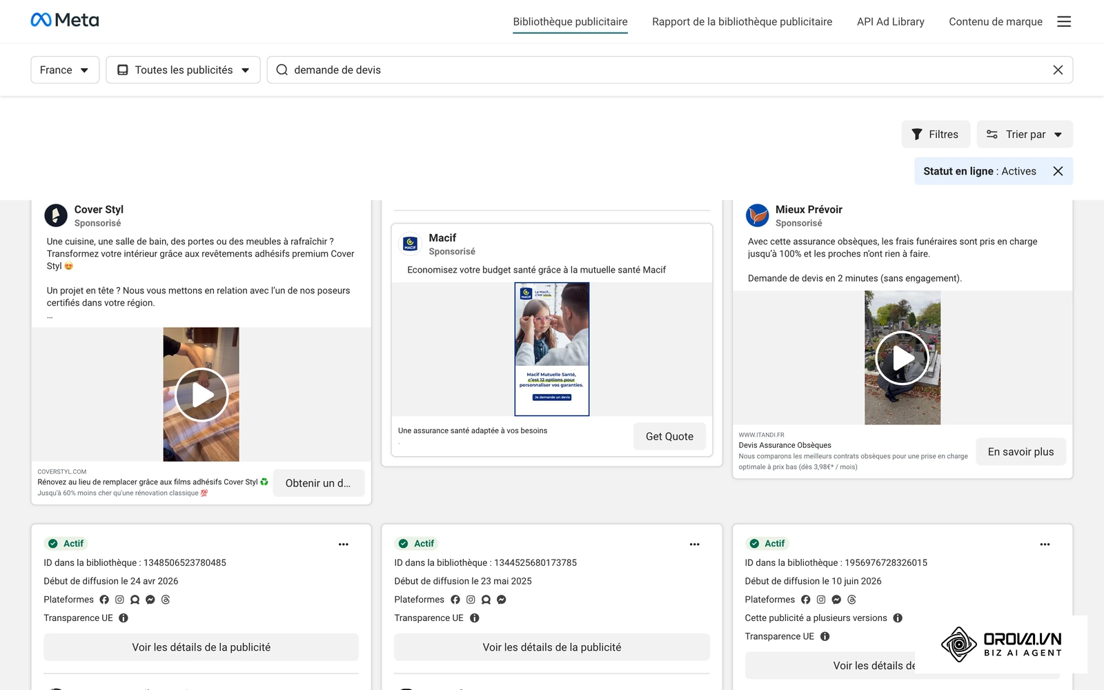View details of ad 1348506523780485
Image resolution: width=1104 pixels, height=690 pixels.
point(201,647)
